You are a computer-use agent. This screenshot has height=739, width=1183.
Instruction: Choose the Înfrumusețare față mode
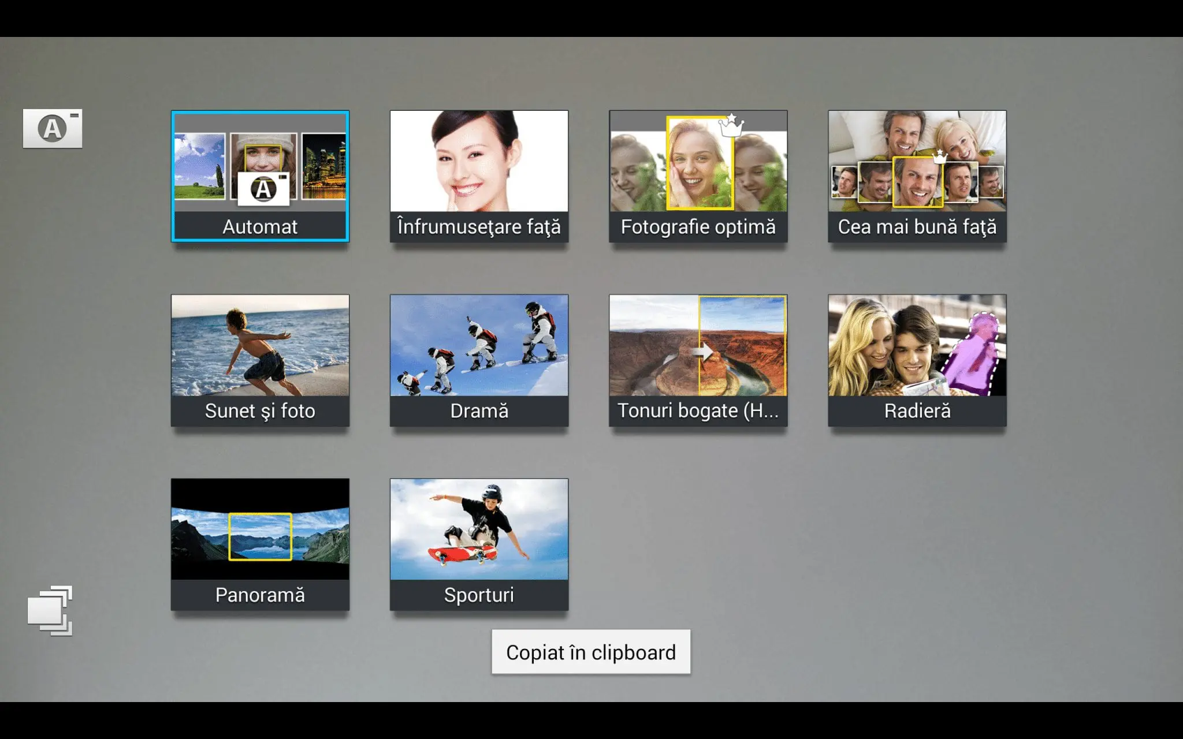coord(479,176)
